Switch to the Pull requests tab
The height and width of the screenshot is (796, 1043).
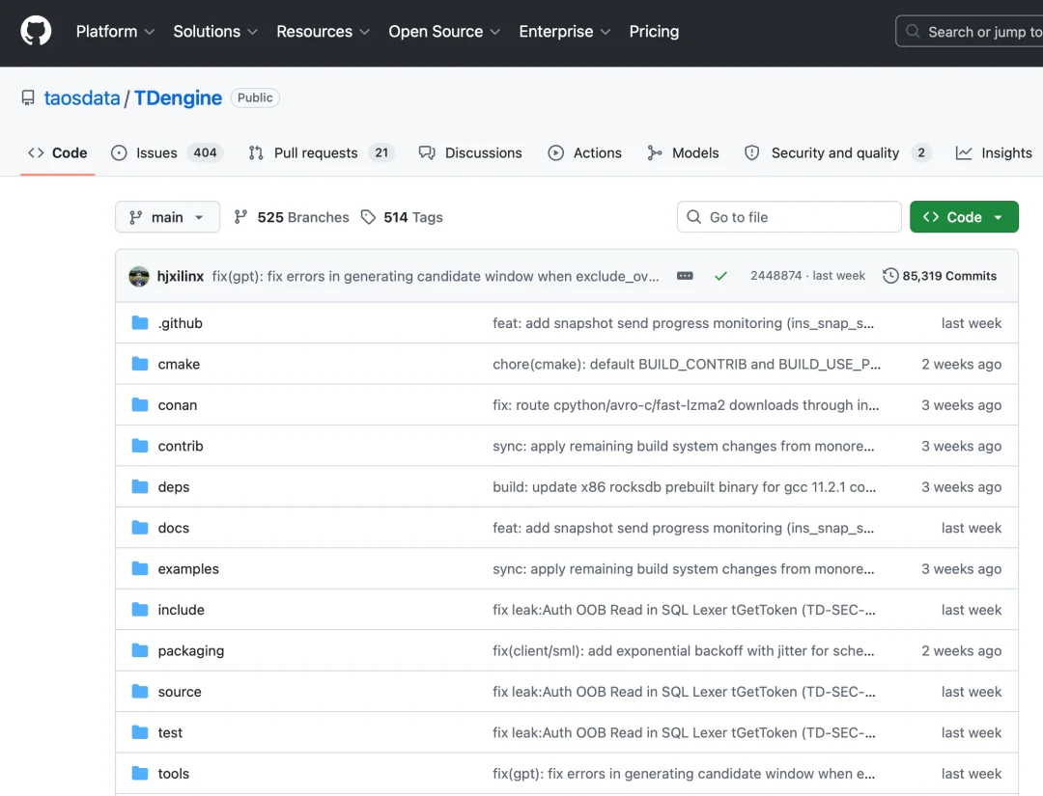click(x=322, y=152)
